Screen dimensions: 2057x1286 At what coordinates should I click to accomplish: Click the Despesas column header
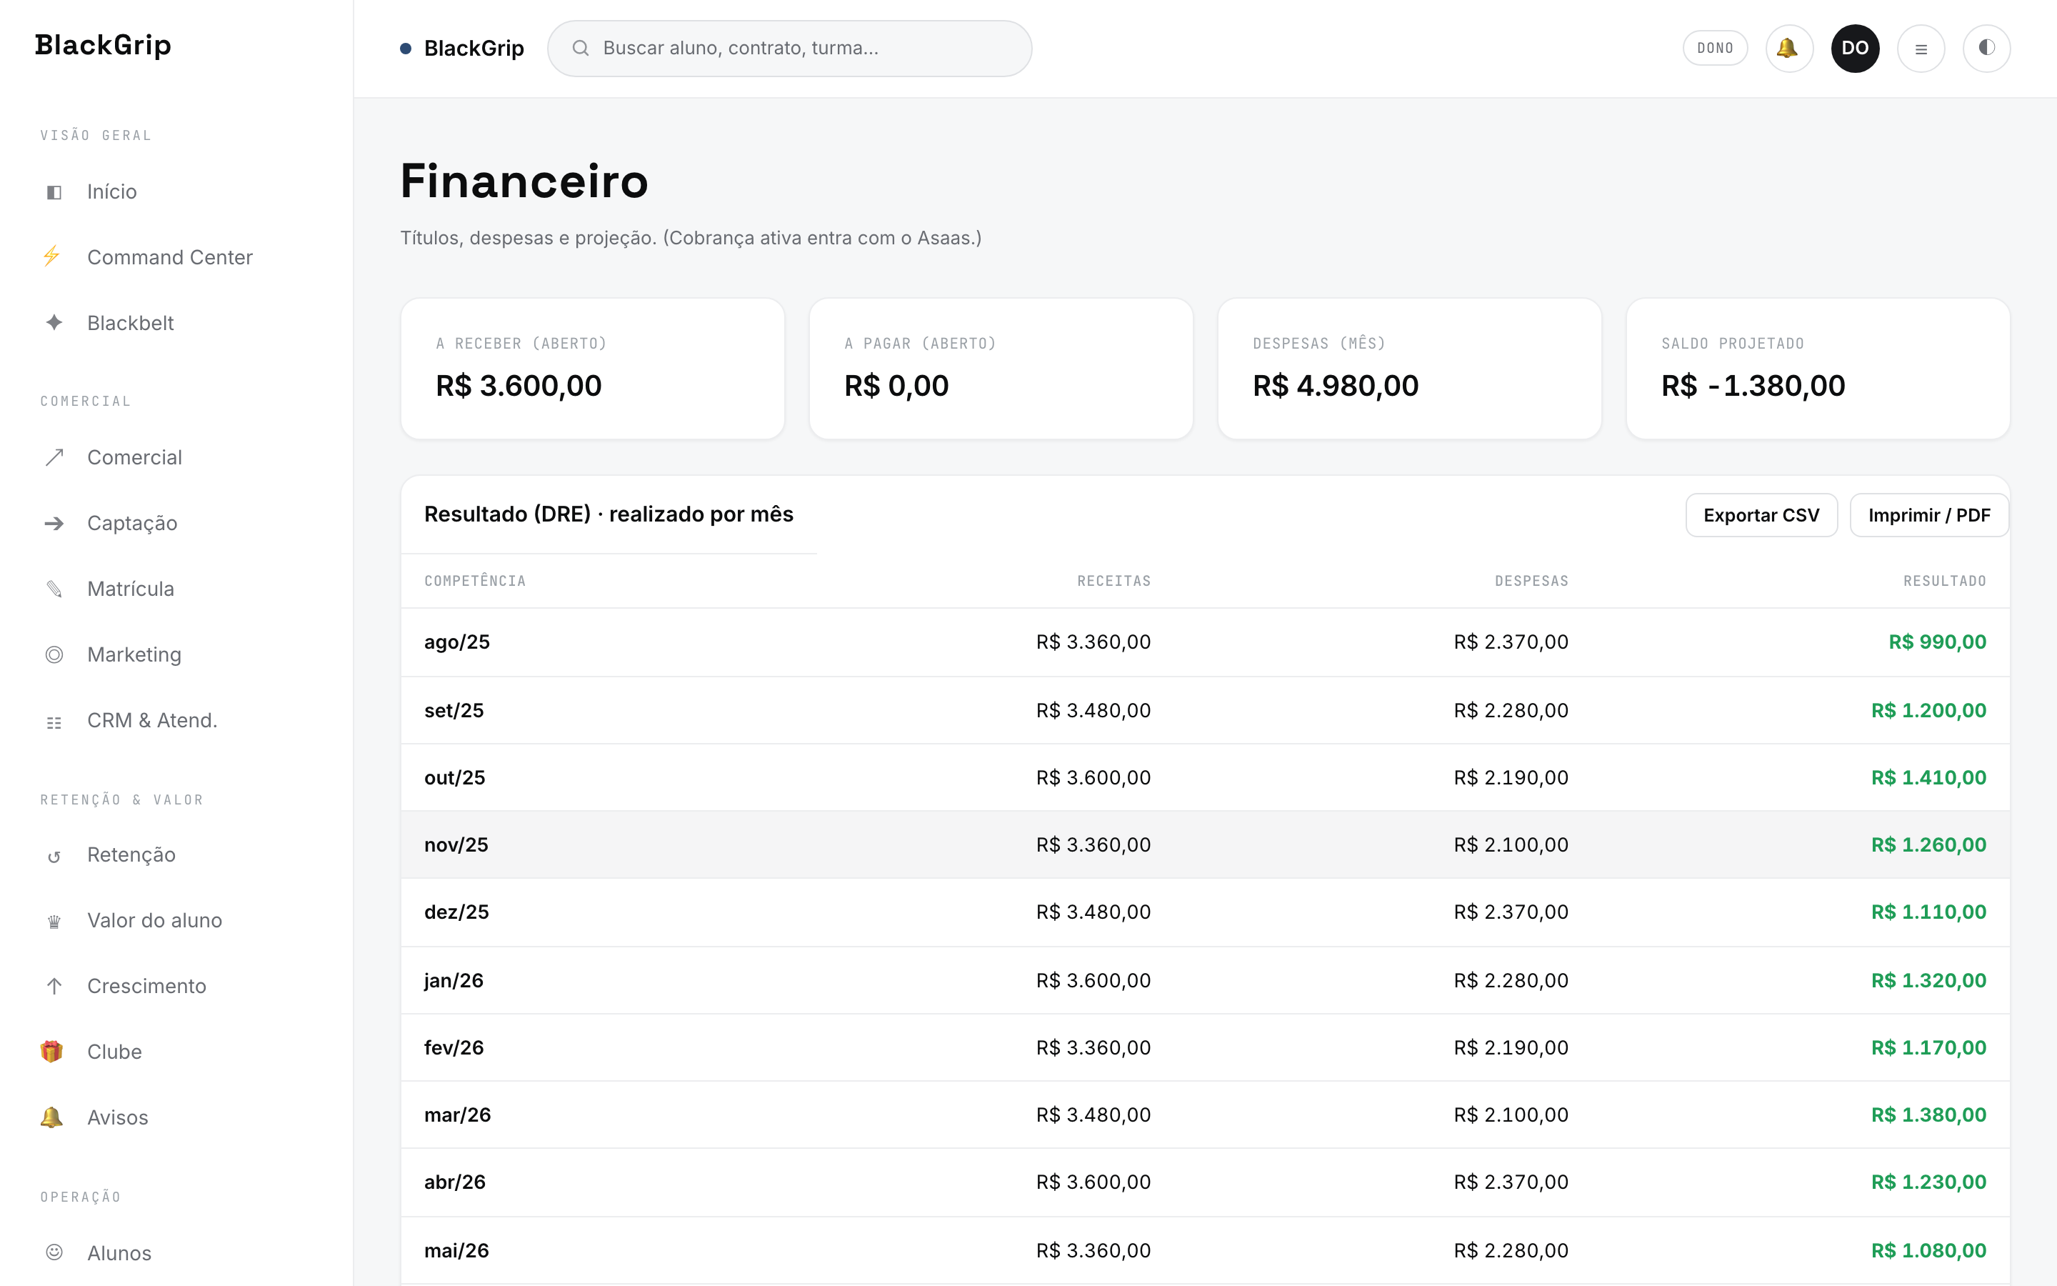click(x=1531, y=581)
